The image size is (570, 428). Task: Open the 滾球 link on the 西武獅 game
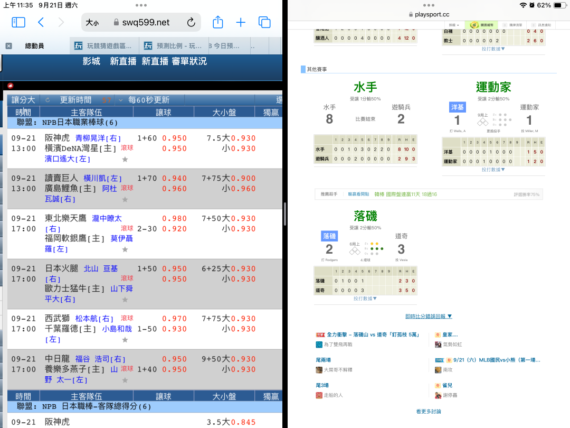(127, 318)
